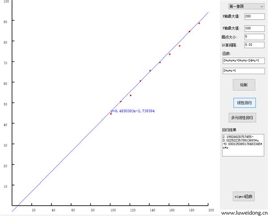The width and height of the screenshot is (268, 216).
Task: Click the X轴最大值 input field showing 200
Action: (x=254, y=17)
